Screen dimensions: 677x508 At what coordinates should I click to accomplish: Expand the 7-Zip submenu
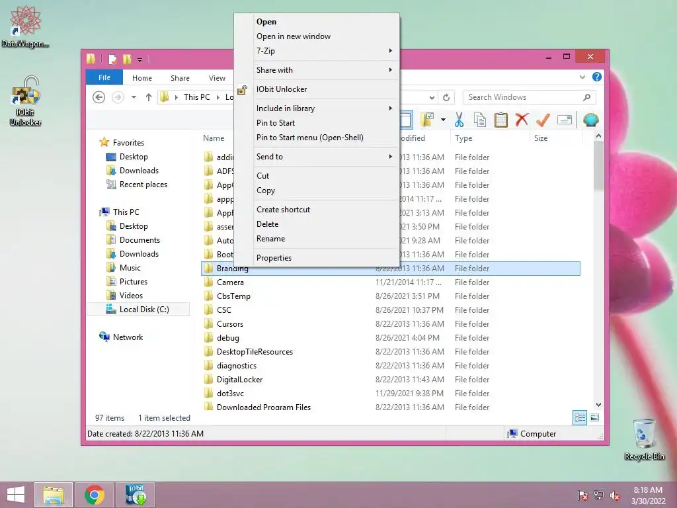coord(317,50)
